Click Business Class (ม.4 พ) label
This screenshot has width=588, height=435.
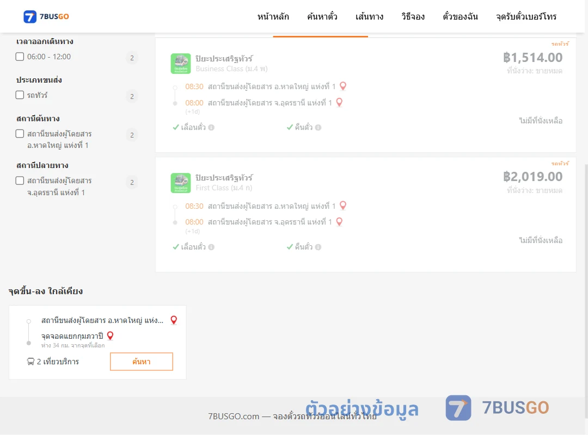(231, 69)
